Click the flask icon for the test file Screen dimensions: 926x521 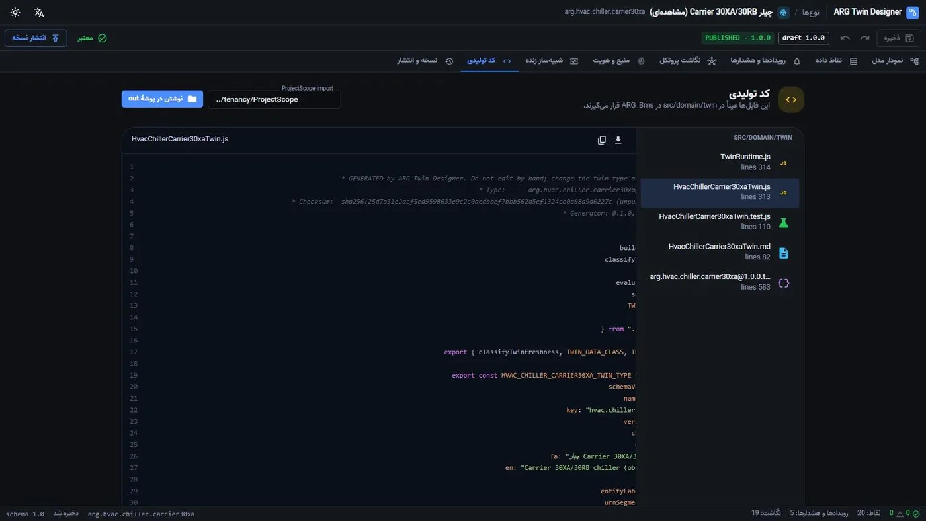[x=784, y=223]
